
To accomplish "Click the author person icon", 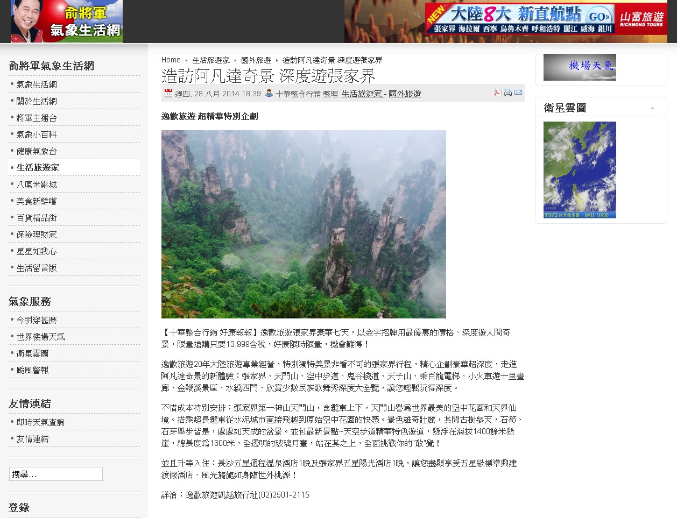I will (269, 93).
